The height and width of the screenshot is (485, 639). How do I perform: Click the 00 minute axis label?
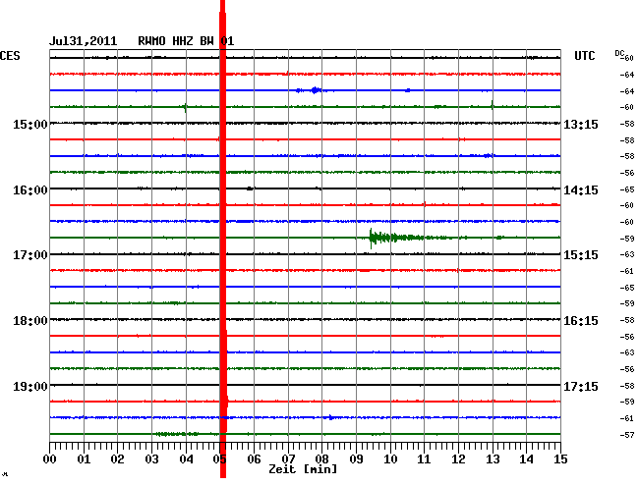click(50, 459)
